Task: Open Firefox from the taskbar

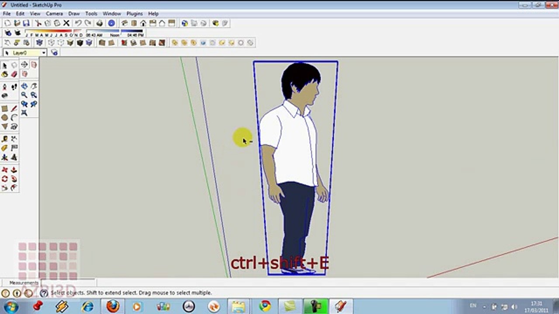Action: point(113,306)
